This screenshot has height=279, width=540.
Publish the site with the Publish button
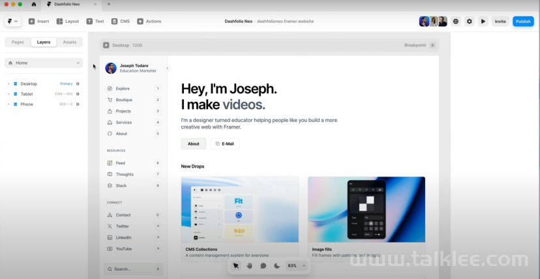(x=523, y=22)
